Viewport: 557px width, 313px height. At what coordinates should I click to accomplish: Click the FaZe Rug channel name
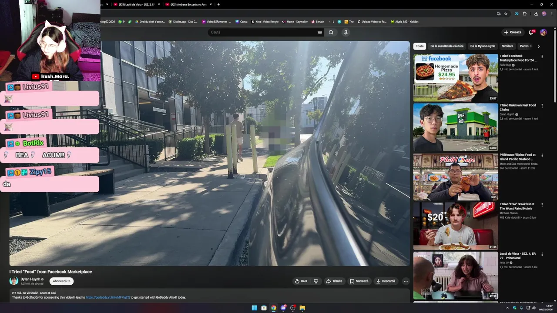[505, 65]
